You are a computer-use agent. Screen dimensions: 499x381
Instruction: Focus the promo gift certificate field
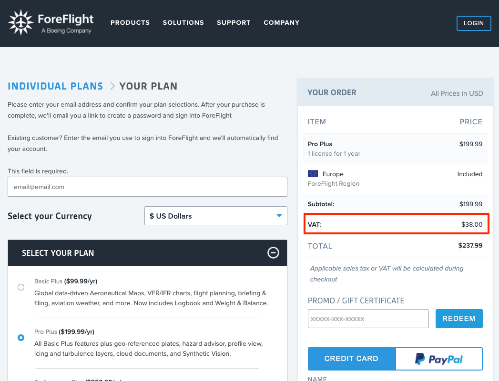368,318
